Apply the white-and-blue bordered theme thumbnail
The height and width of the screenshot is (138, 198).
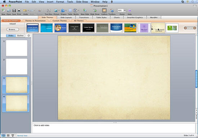[32, 28]
